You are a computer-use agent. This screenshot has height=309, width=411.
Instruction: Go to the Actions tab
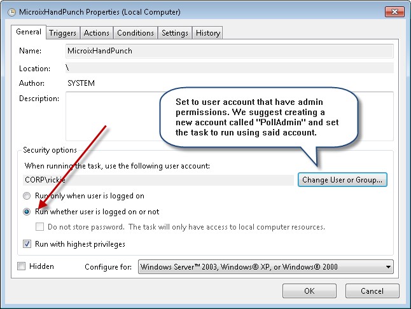point(97,33)
